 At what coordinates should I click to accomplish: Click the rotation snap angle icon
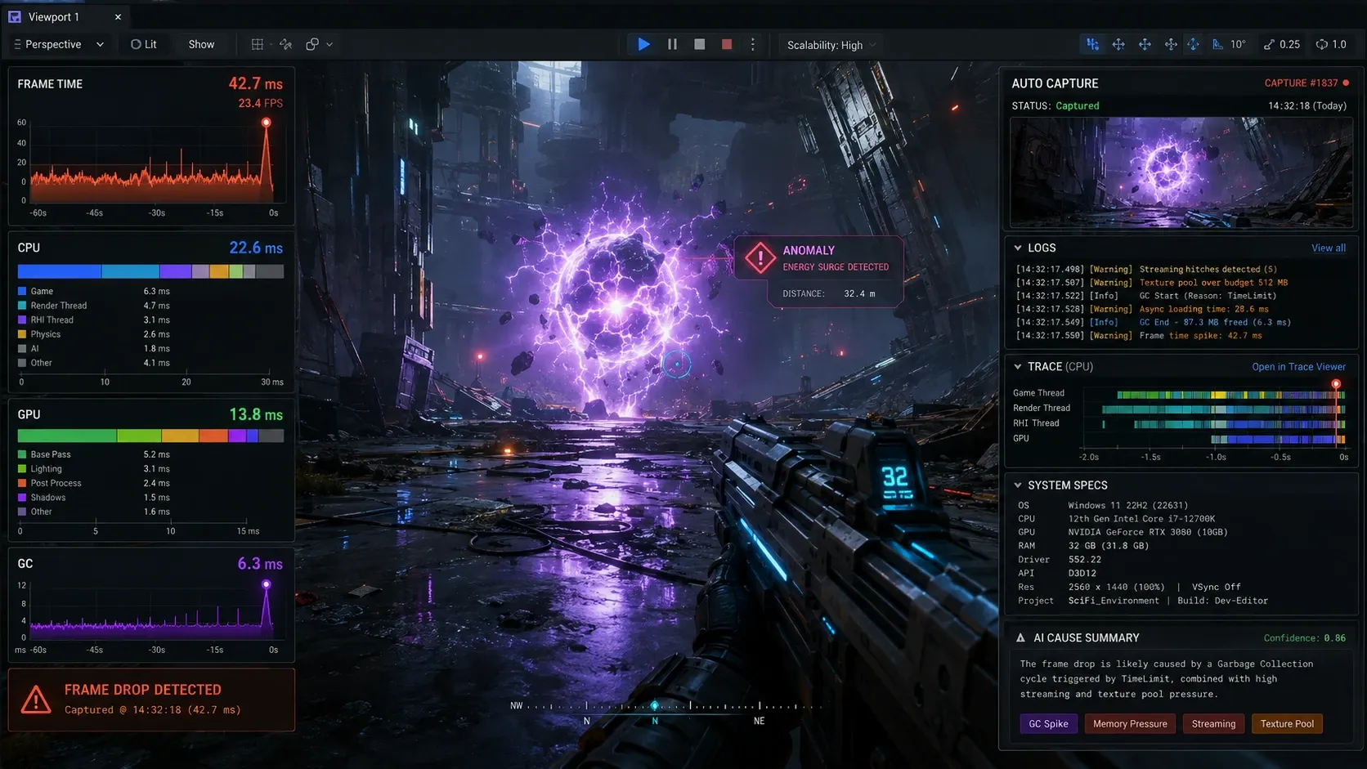click(x=1218, y=44)
